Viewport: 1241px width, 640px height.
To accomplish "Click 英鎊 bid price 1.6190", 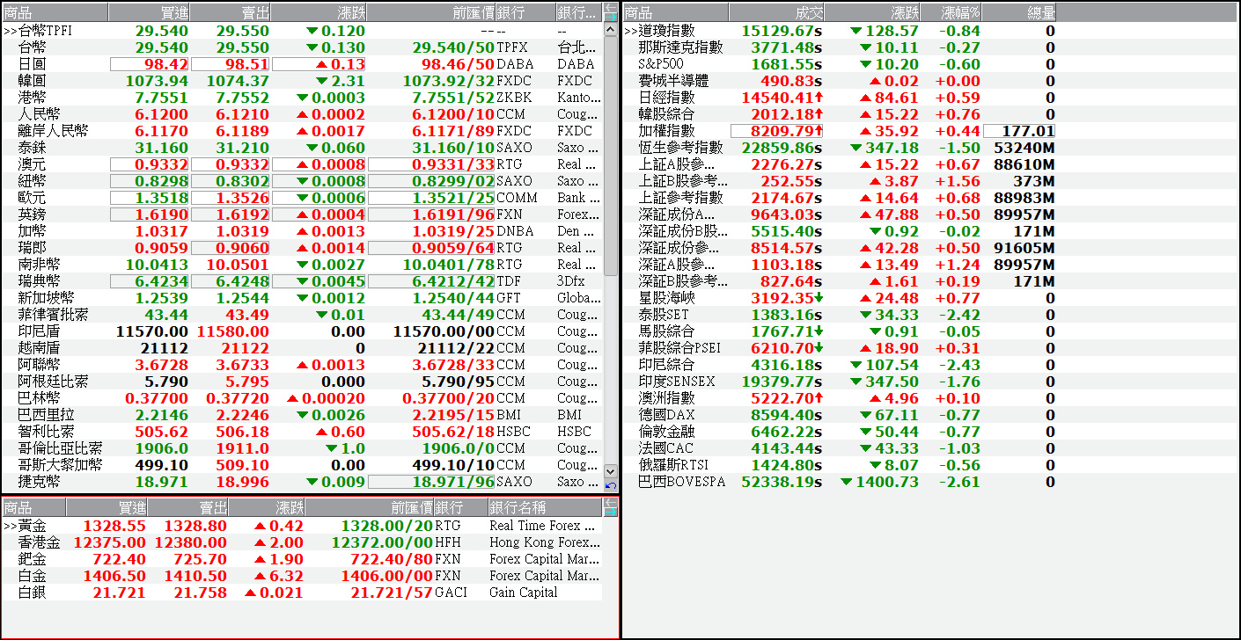I will (150, 215).
